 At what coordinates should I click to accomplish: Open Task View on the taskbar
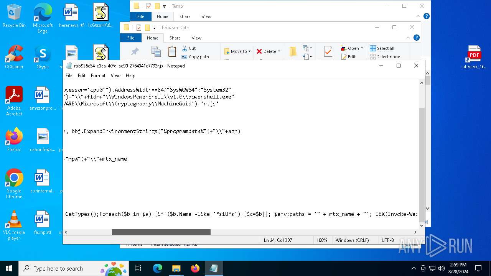point(138,268)
